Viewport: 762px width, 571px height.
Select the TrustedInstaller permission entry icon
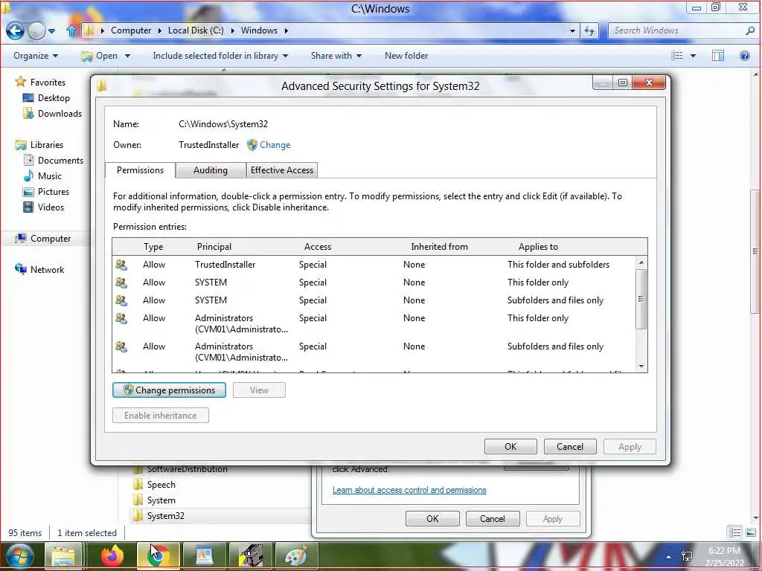[121, 265]
